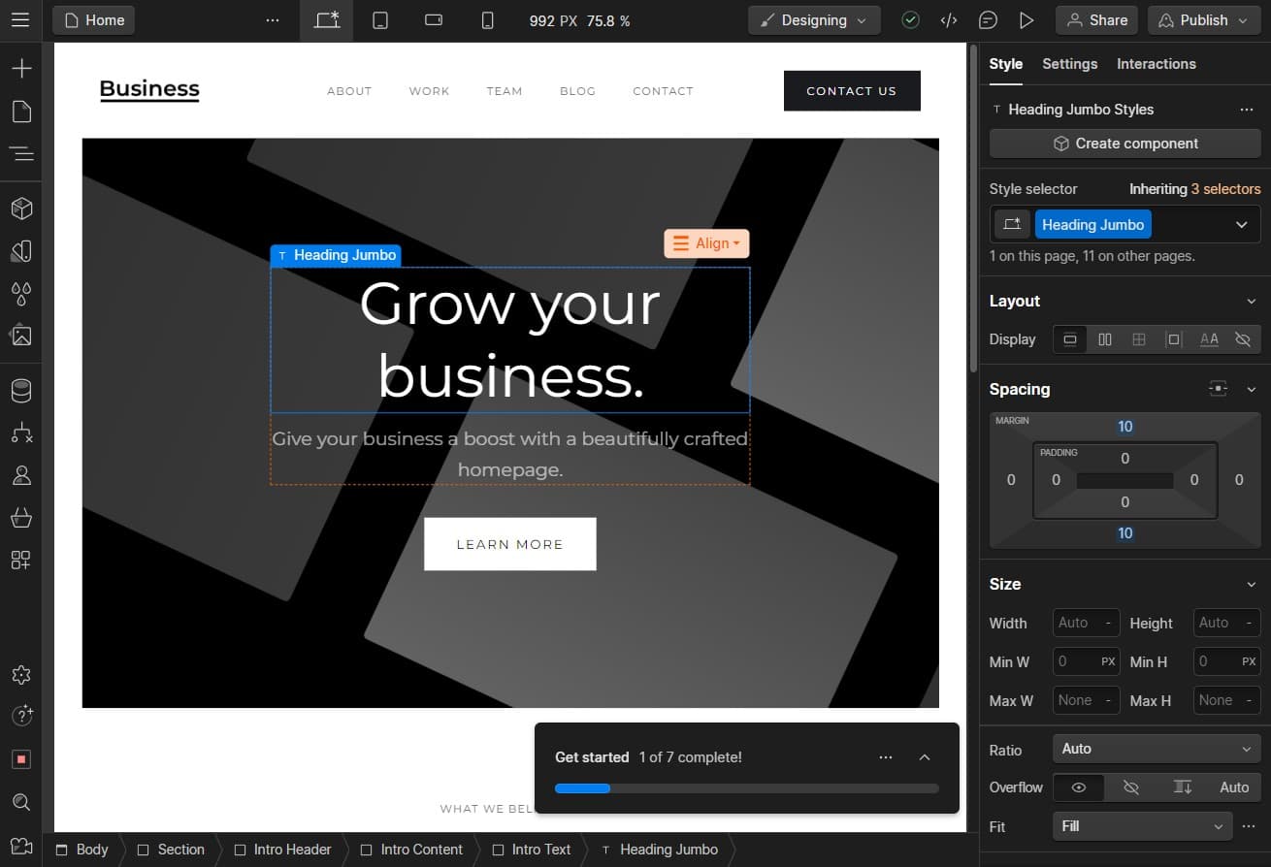The width and height of the screenshot is (1271, 867).
Task: Switch to the Interactions tab
Action: [x=1156, y=63]
